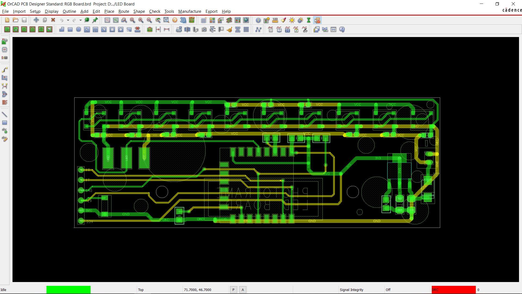This screenshot has height=294, width=522.
Task: Click the Add Circular Shape tool
Action: 79,29
